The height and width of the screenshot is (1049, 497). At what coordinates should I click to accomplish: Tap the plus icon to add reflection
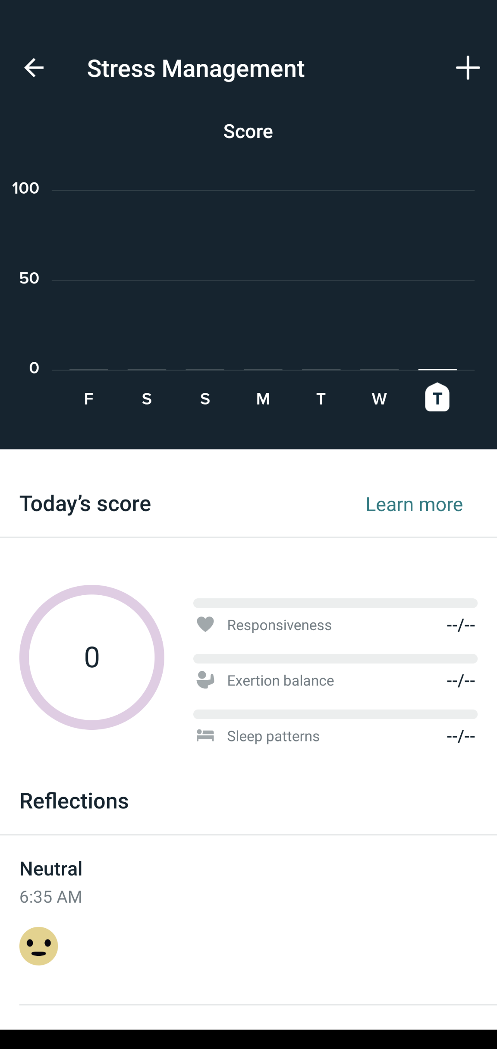point(468,68)
